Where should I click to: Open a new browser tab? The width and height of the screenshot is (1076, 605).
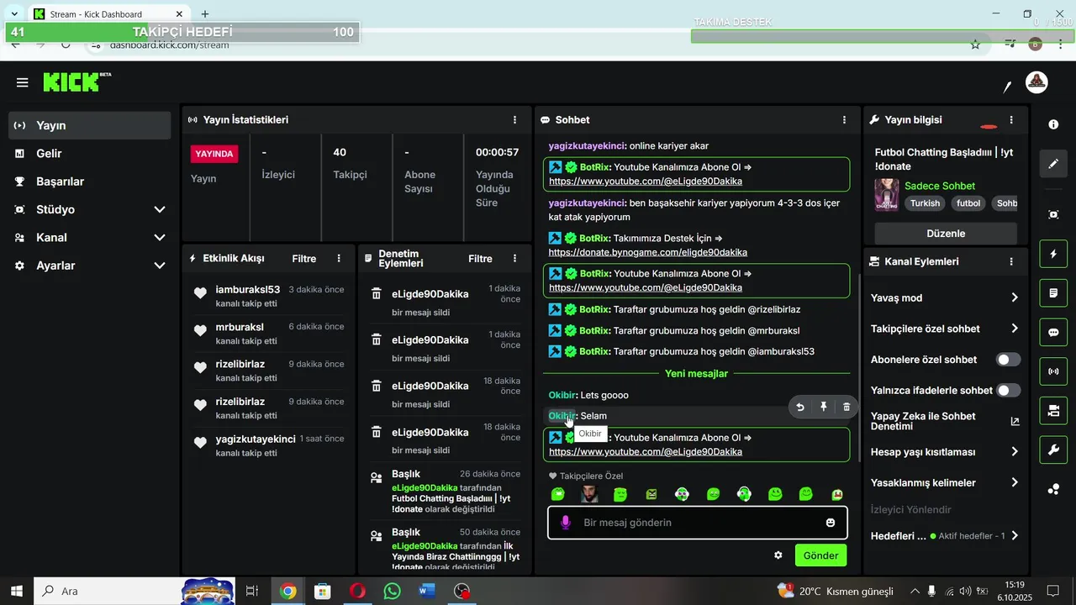205,14
